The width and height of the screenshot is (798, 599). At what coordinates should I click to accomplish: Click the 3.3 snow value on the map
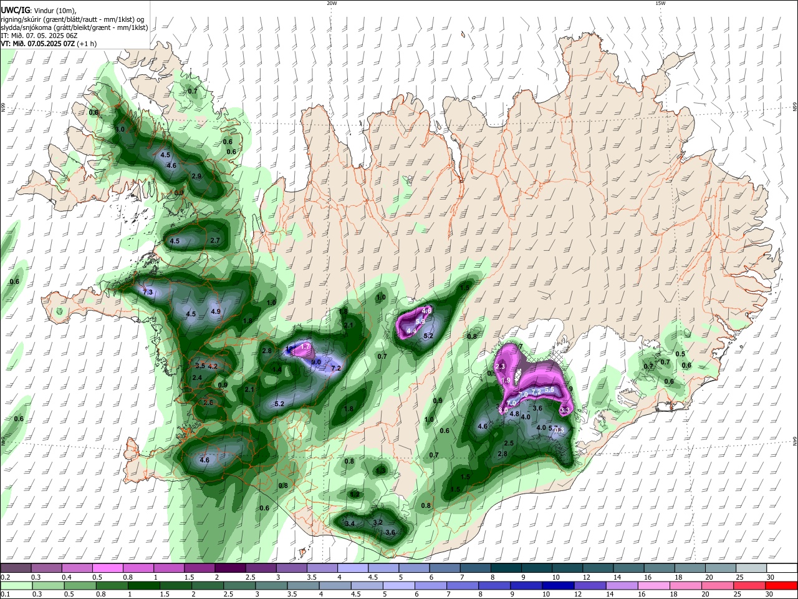[565, 410]
